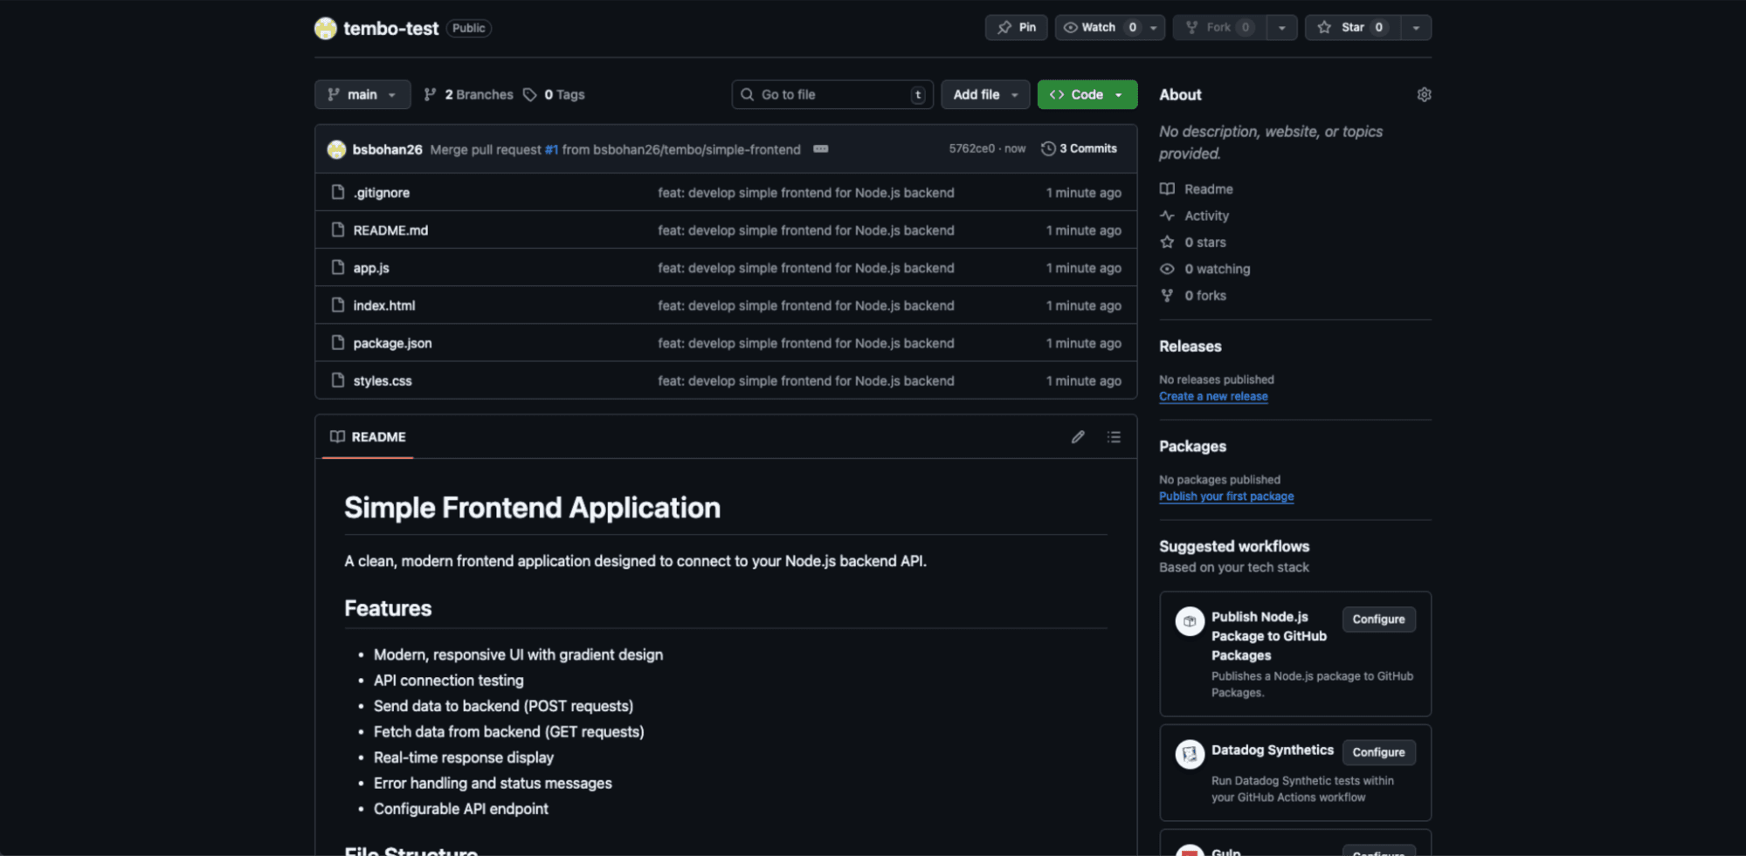Select the README tab above the readme content
This screenshot has height=856, width=1746.
tap(367, 436)
